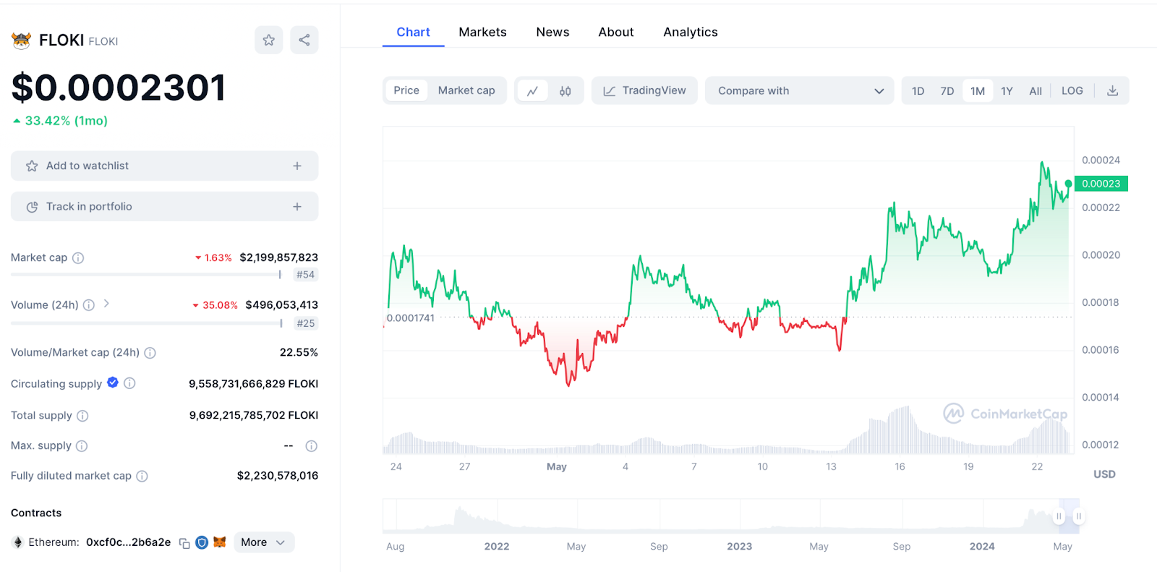Image resolution: width=1157 pixels, height=572 pixels.
Task: Toggle the Market cap chart mode
Action: point(466,91)
